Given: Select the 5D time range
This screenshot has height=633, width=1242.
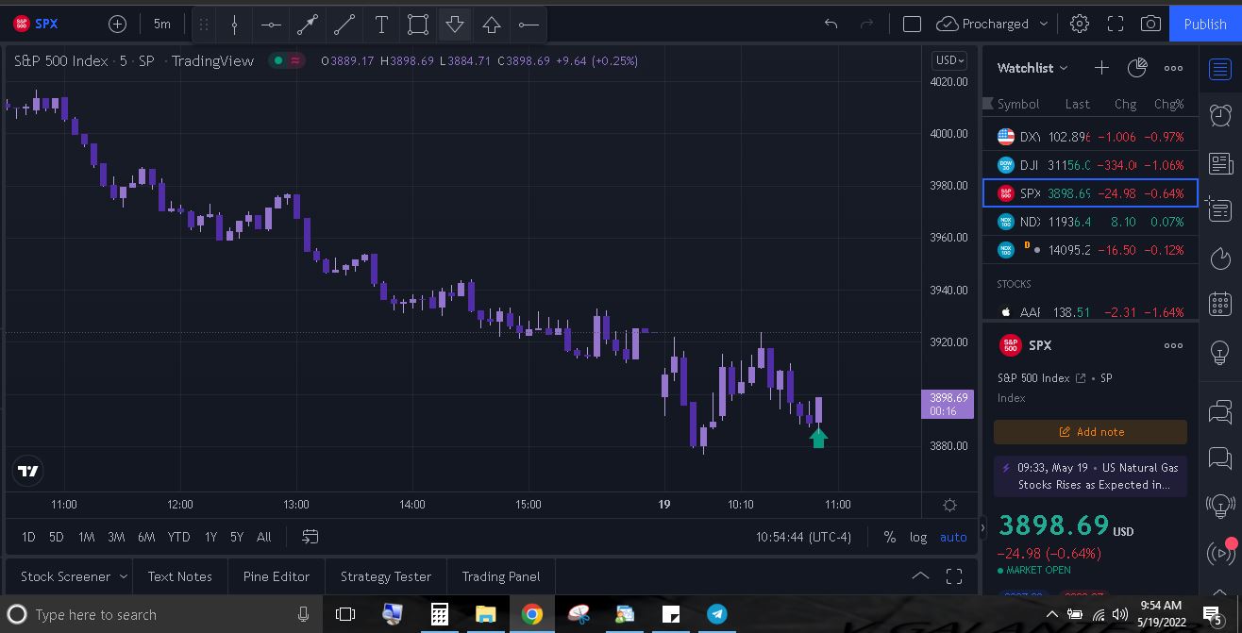Looking at the screenshot, I should [57, 537].
